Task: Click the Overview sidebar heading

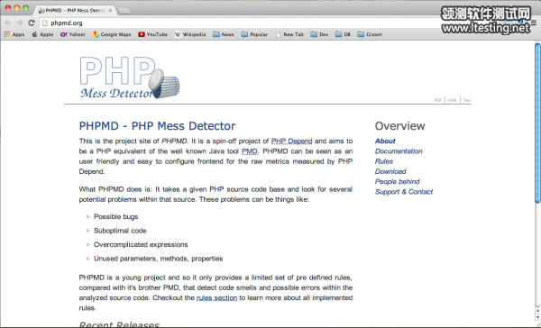Action: click(399, 126)
